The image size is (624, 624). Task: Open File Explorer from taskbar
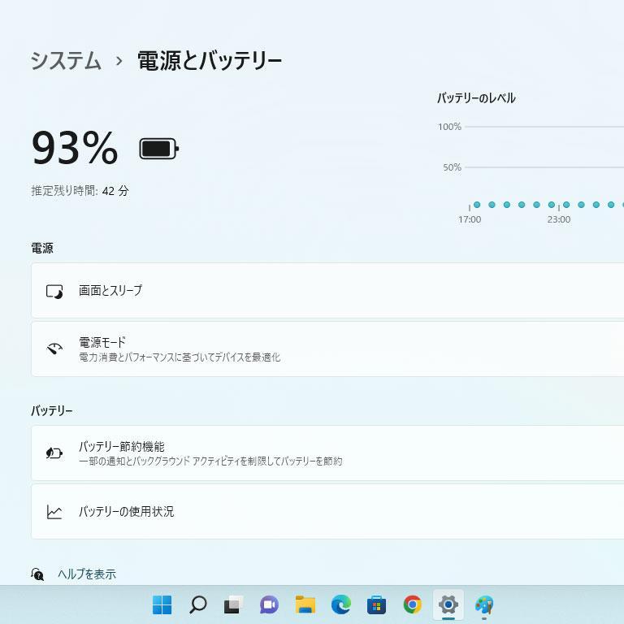305,604
